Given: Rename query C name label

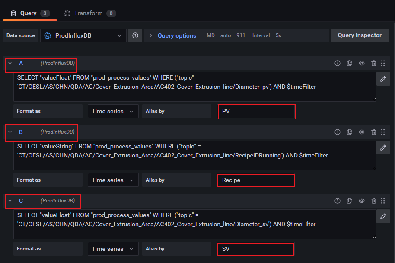Looking at the screenshot, I should [x=21, y=201].
